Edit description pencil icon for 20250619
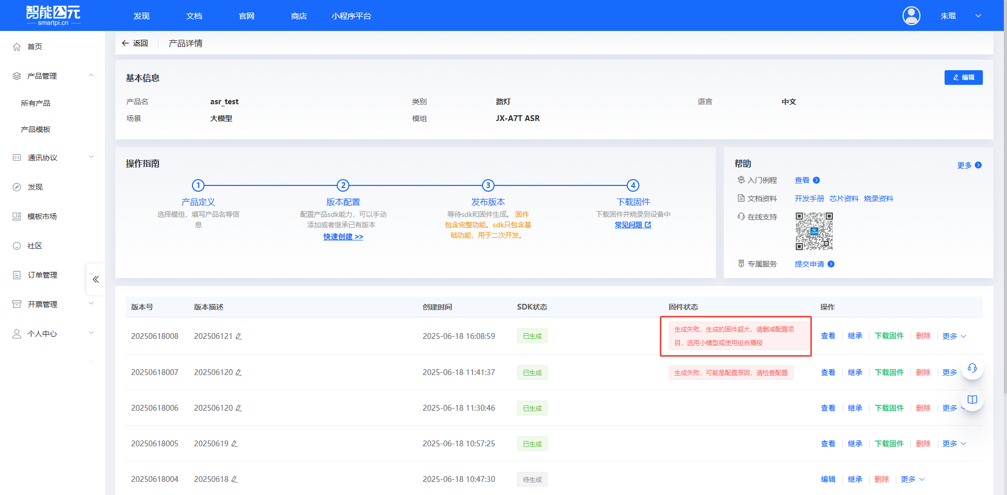Screen dimensions: 1007x495 (234, 444)
